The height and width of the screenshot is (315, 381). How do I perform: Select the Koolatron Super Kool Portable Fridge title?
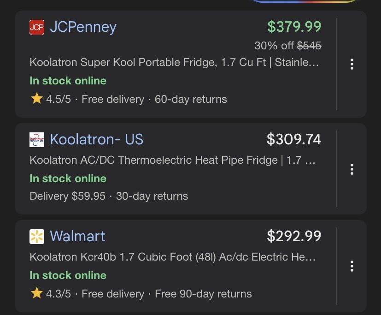click(x=174, y=62)
